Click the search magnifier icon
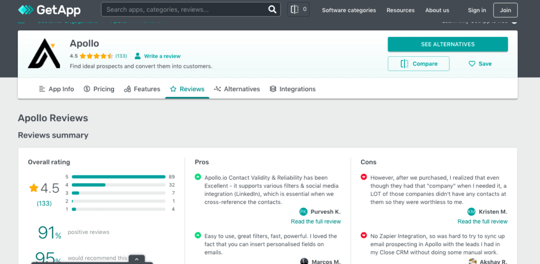This screenshot has height=264, width=540. coord(272,9)
